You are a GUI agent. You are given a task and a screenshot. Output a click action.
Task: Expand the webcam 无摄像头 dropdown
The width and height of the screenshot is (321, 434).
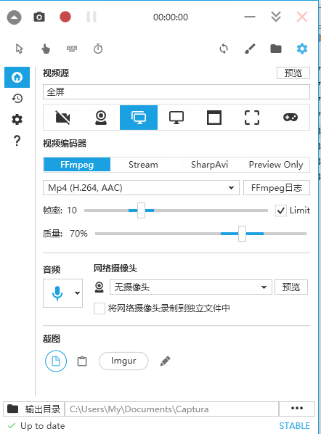point(191,287)
